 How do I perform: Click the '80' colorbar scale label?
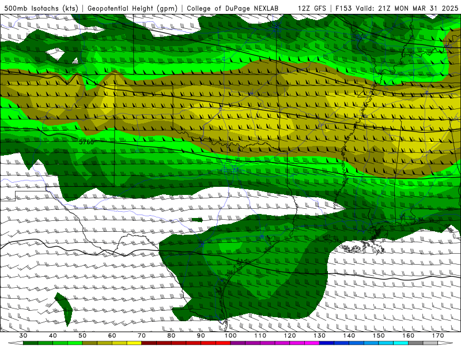[x=171, y=336]
